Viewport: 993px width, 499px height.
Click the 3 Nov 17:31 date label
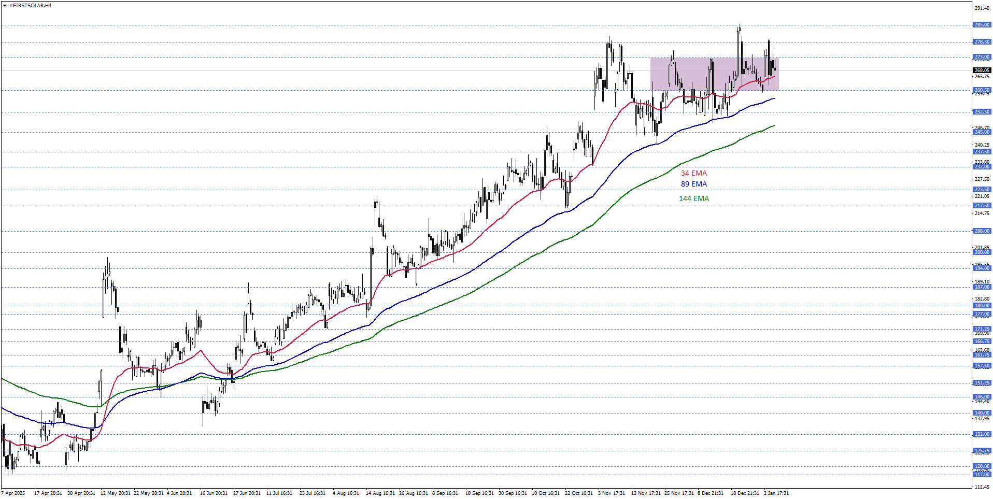tap(612, 493)
